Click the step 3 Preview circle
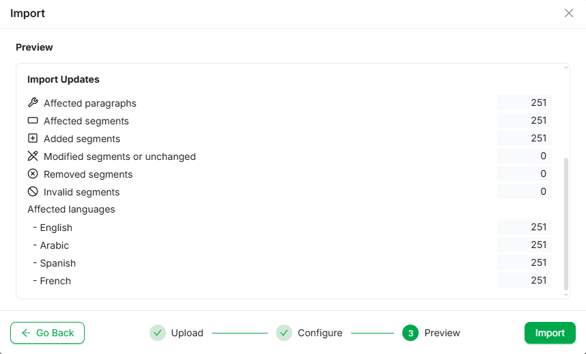586x354 pixels. (x=410, y=333)
